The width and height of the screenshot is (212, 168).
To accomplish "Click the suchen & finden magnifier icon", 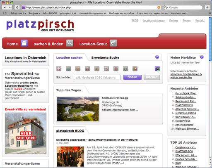I will pos(70,43).
